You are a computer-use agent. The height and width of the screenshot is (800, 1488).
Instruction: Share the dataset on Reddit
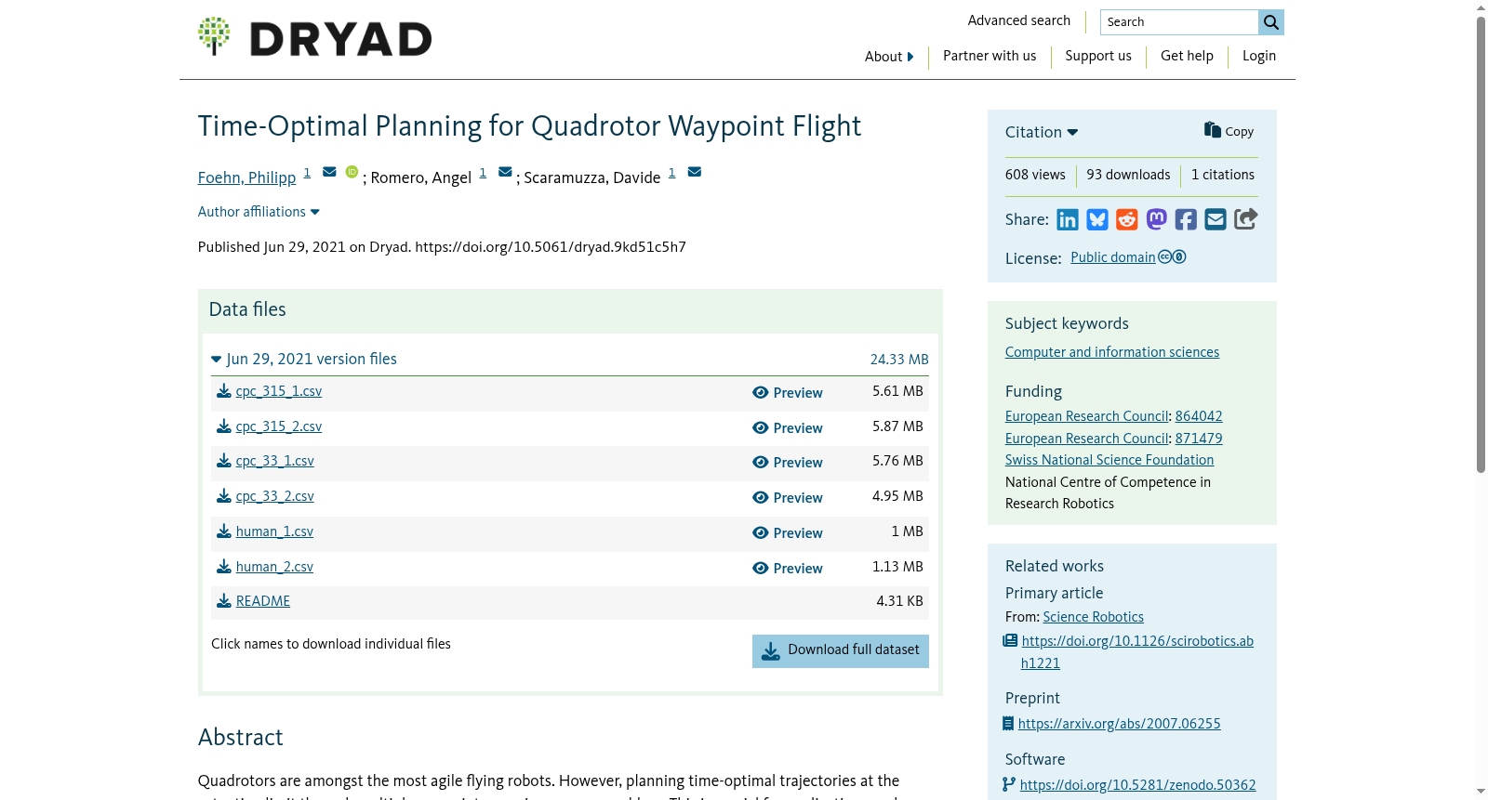point(1127,219)
